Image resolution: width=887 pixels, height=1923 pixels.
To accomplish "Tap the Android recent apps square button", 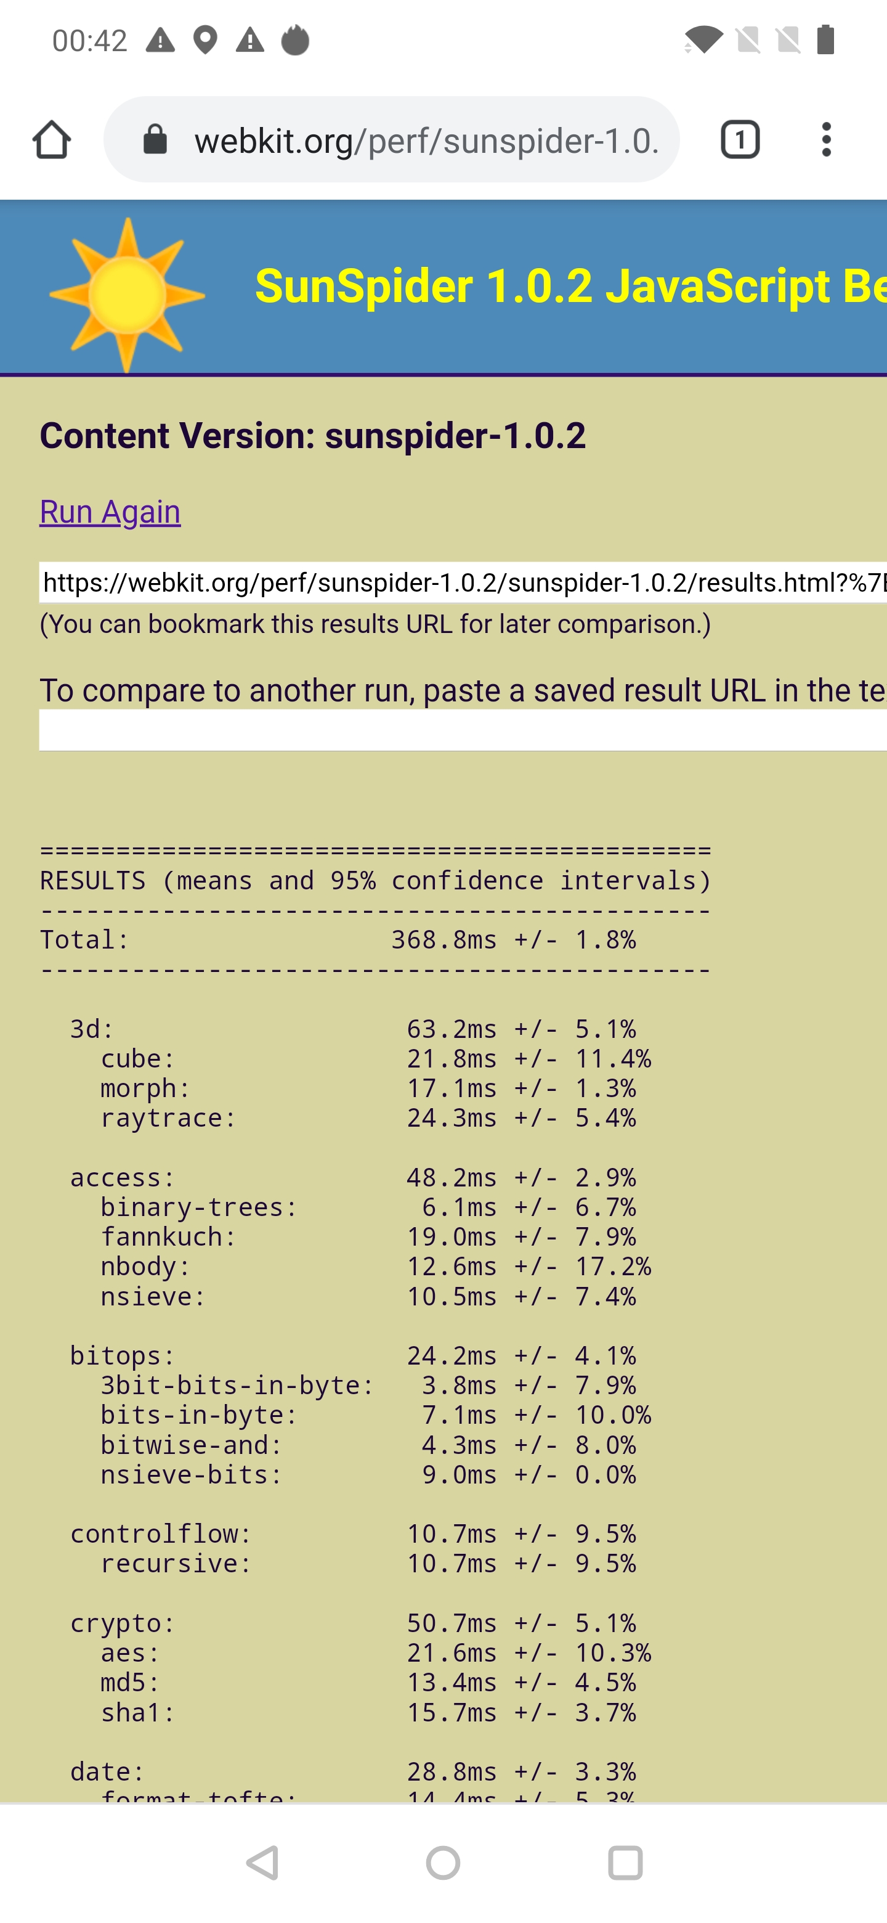I will click(x=625, y=1863).
